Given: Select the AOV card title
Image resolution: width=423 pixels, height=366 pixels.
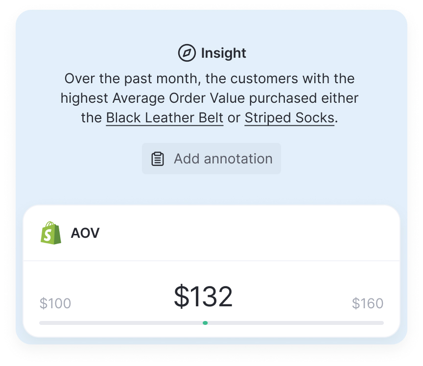Looking at the screenshot, I should [85, 233].
